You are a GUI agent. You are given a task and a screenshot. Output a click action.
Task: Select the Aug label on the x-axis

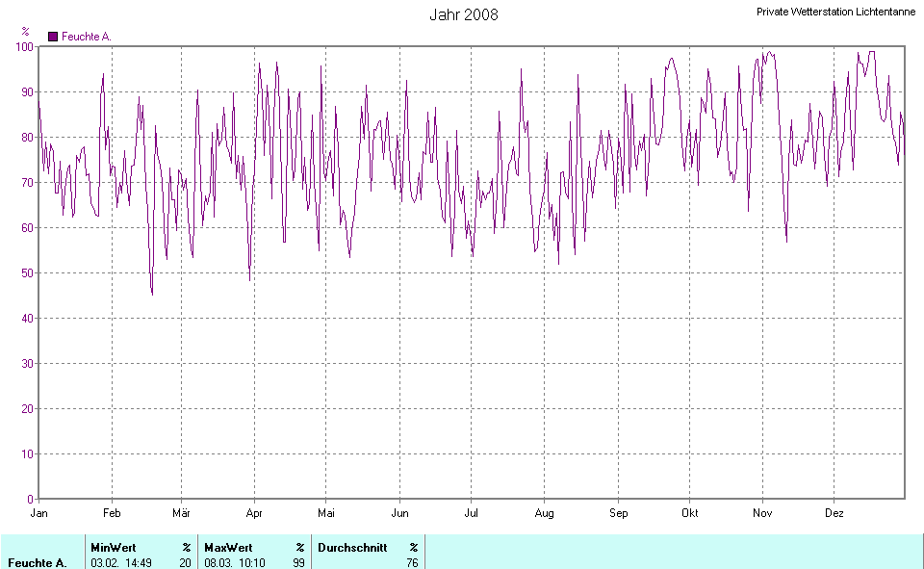coord(544,513)
